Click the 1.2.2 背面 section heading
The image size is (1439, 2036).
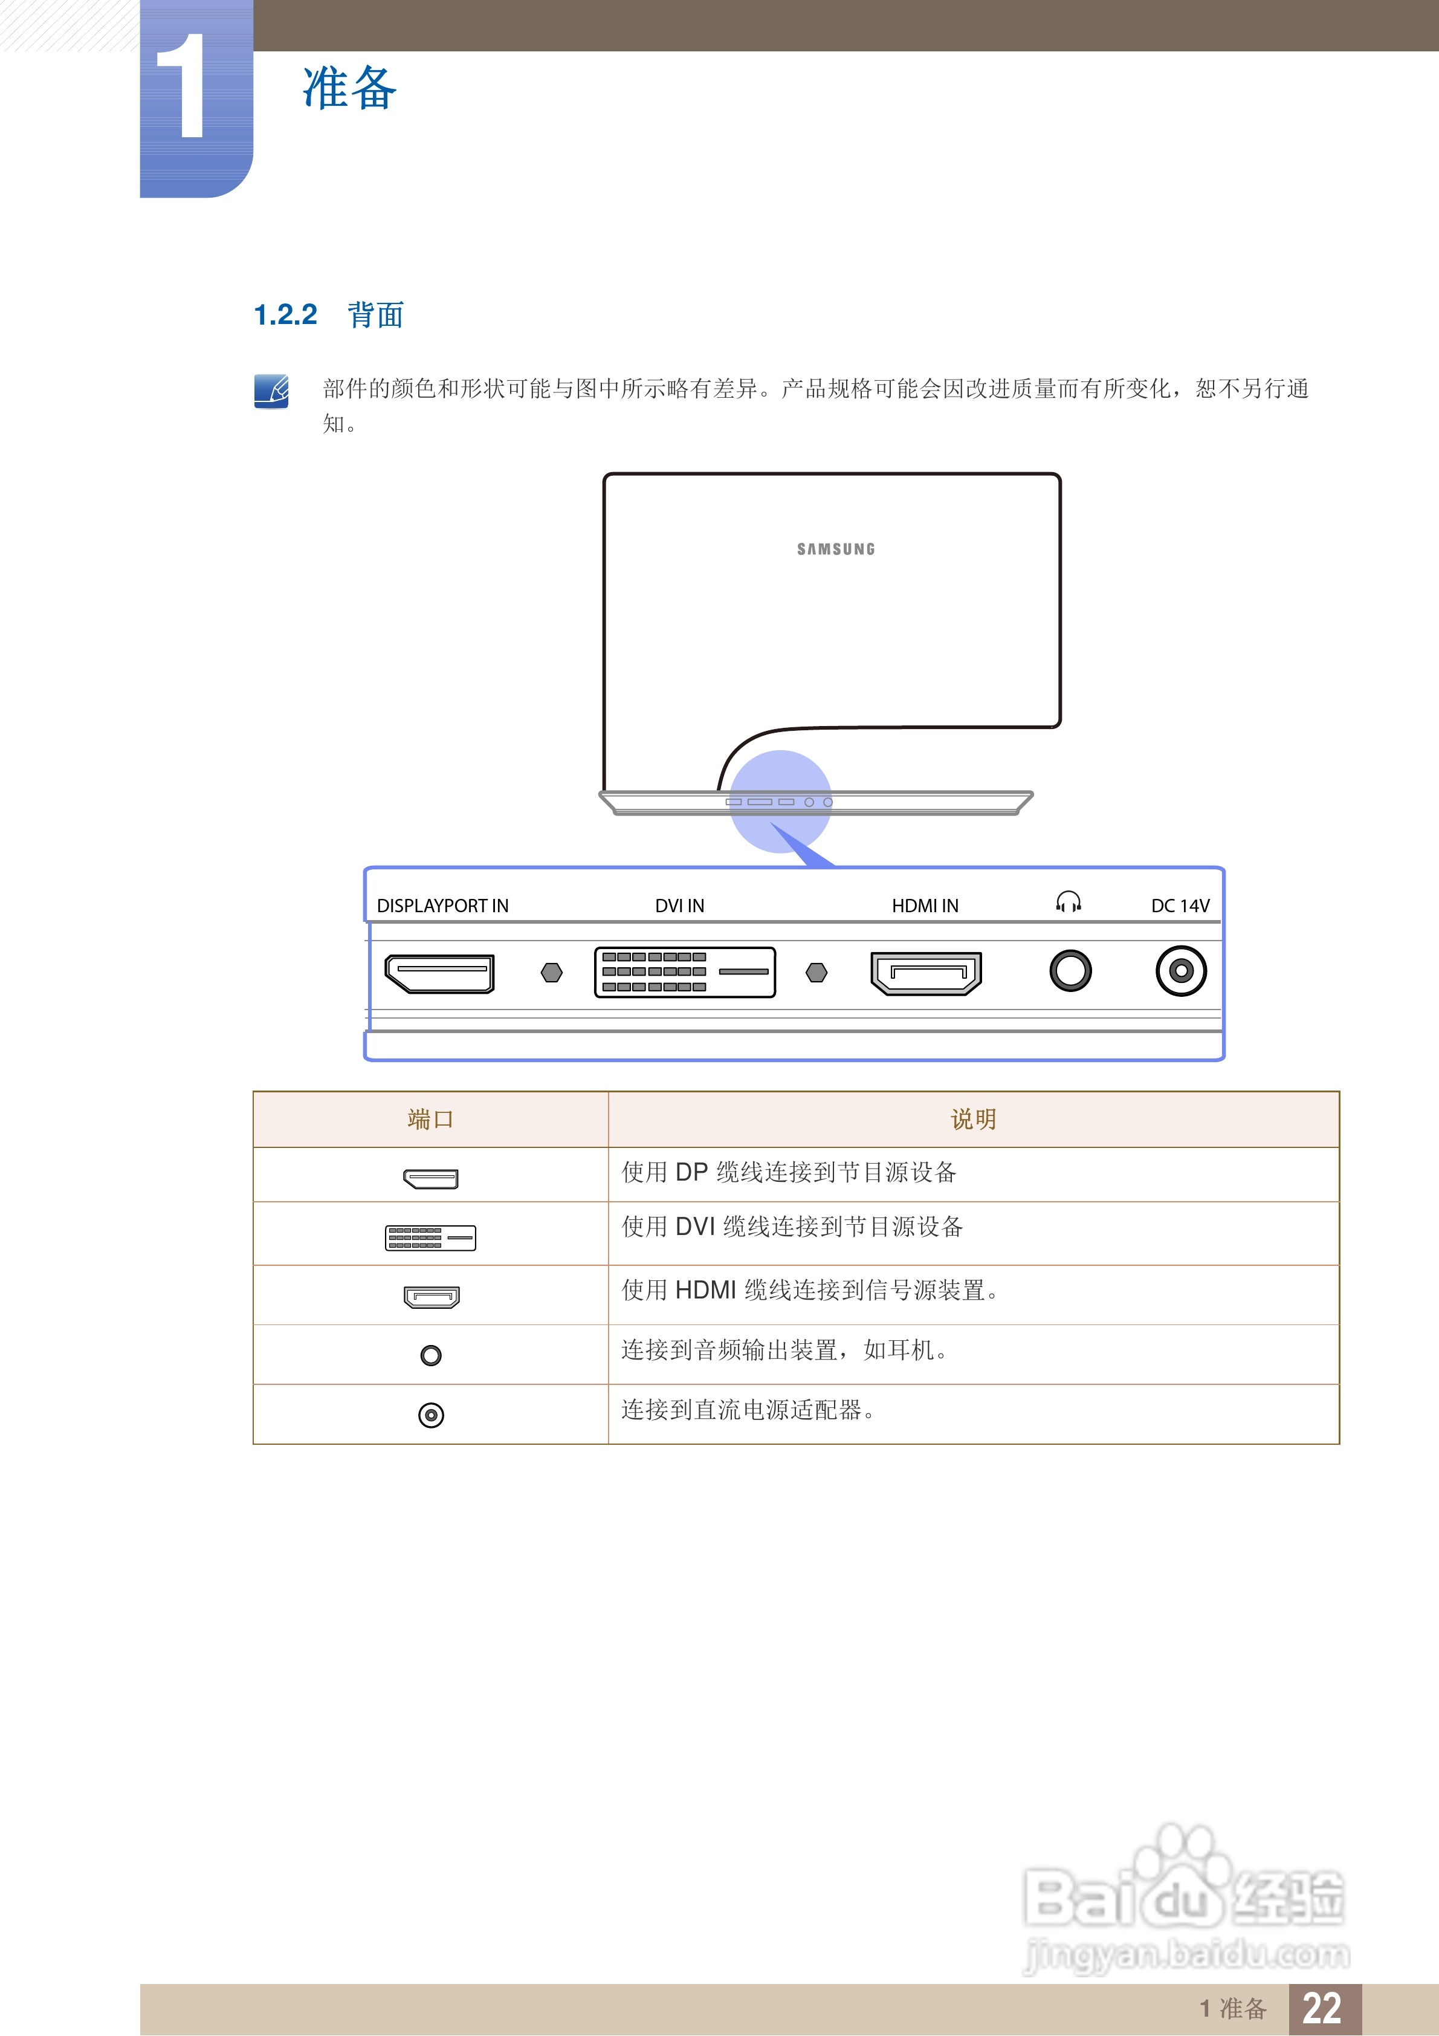click(329, 315)
